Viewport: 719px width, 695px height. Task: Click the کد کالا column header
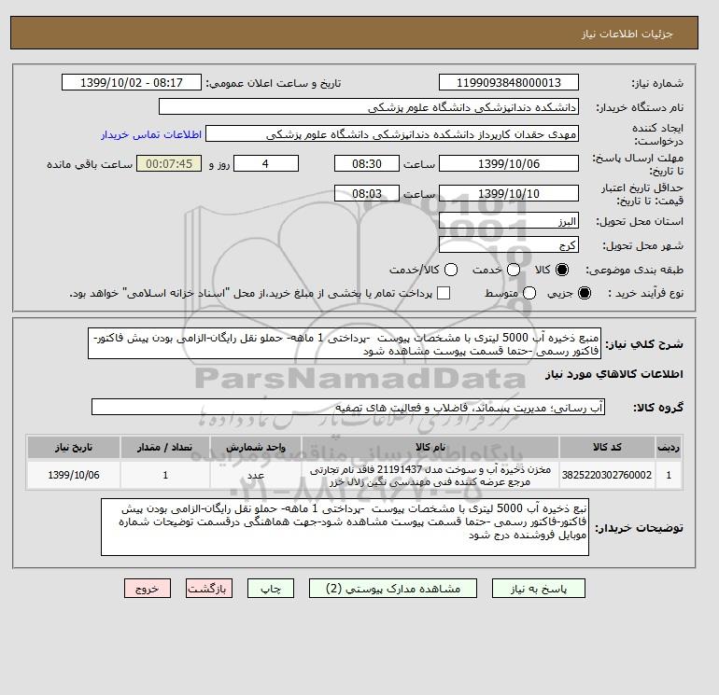(x=607, y=447)
